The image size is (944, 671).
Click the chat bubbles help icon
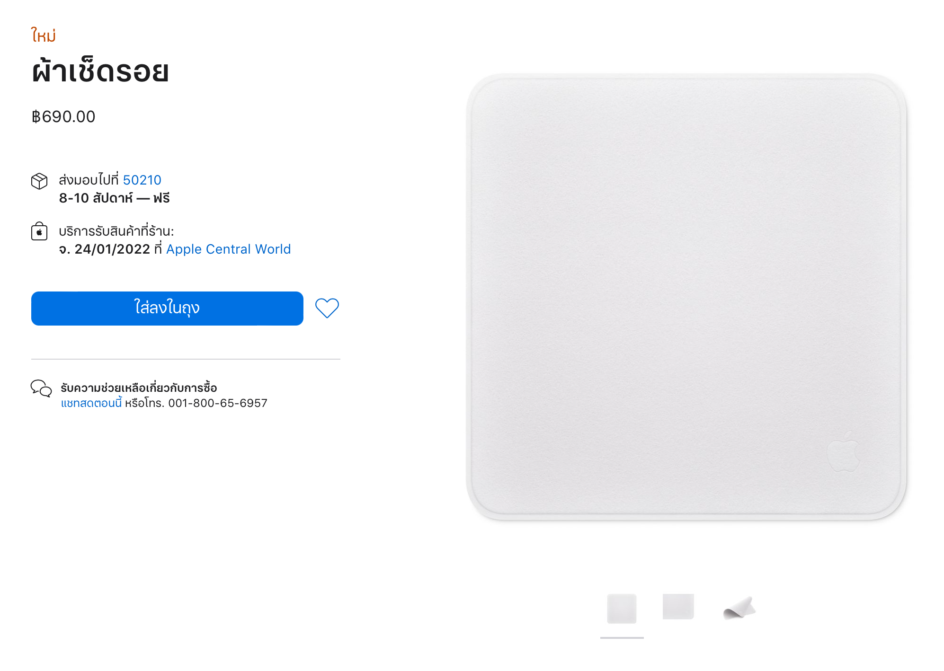(x=41, y=388)
